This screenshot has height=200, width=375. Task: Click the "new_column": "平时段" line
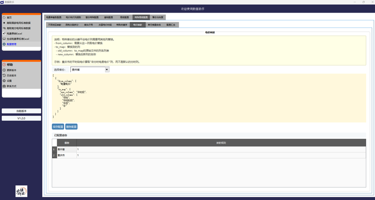click(x=73, y=92)
